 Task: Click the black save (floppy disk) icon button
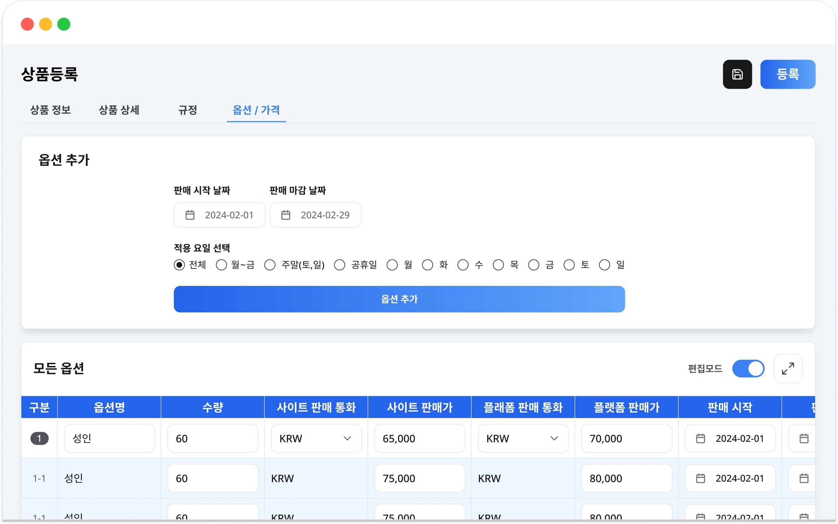(737, 74)
